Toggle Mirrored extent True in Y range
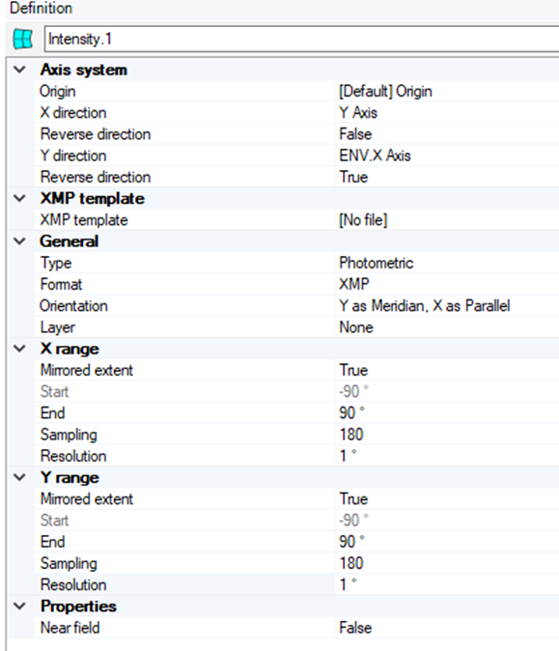Viewport: 559px width, 651px height. click(447, 498)
